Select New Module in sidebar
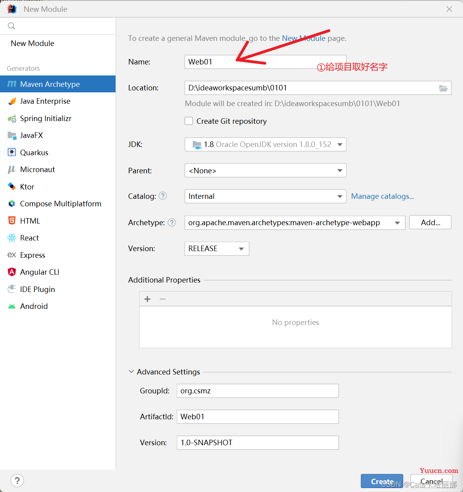The height and width of the screenshot is (492, 463). [x=33, y=43]
